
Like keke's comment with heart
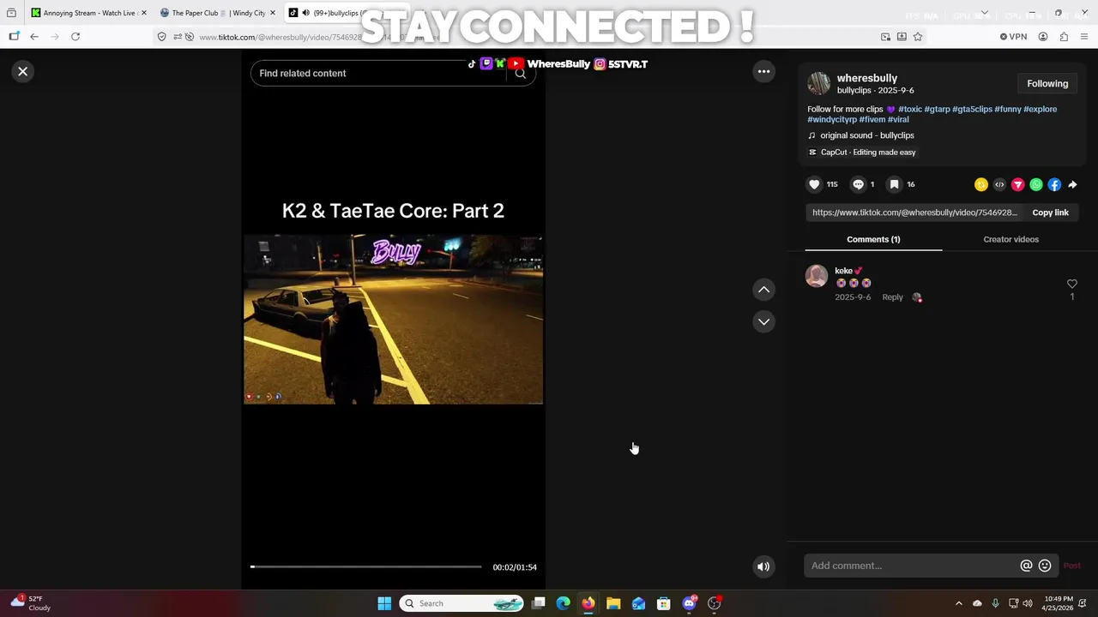1071,284
